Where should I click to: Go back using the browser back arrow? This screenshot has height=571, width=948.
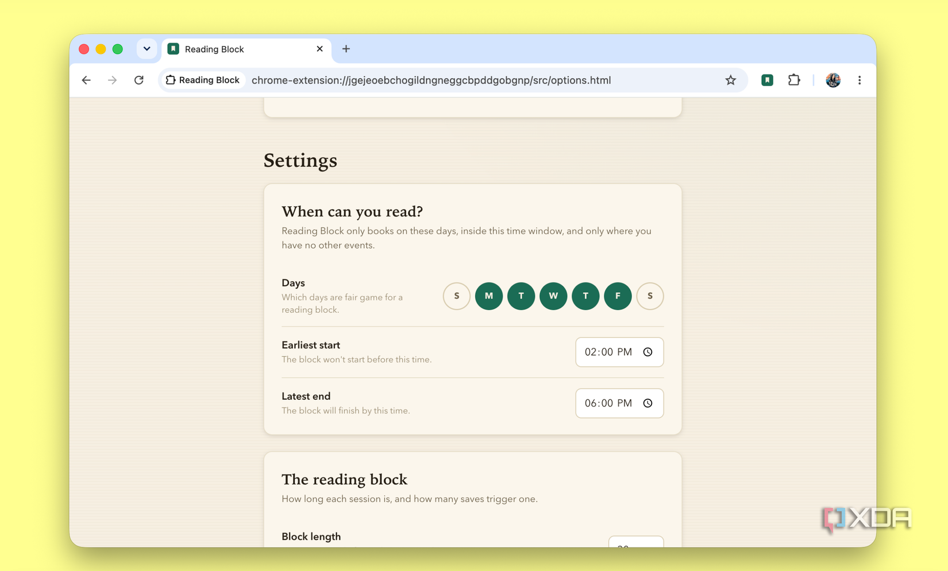point(86,80)
